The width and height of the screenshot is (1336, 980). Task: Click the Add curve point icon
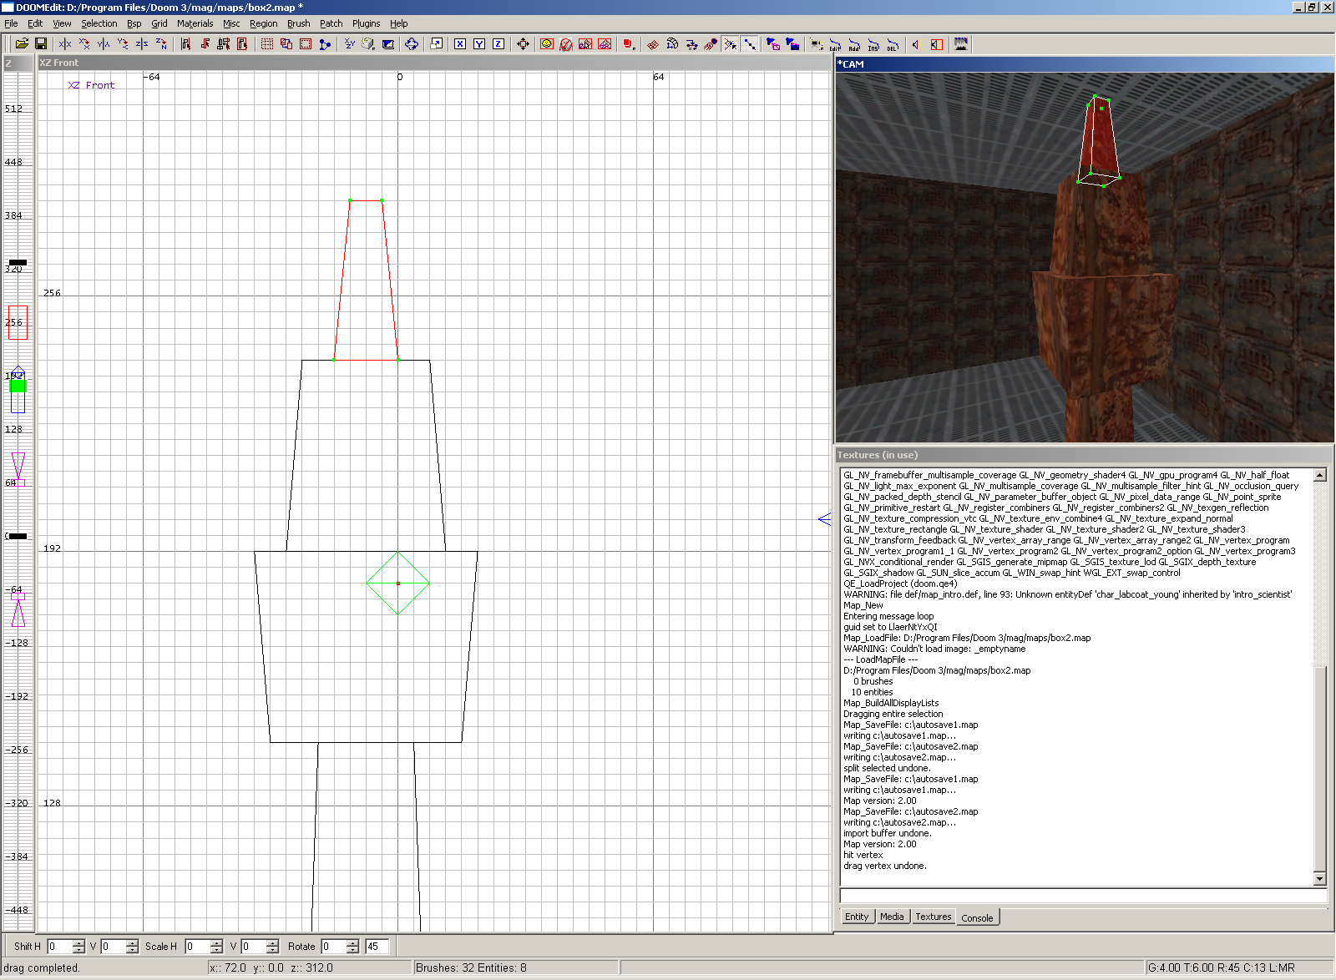coord(853,44)
